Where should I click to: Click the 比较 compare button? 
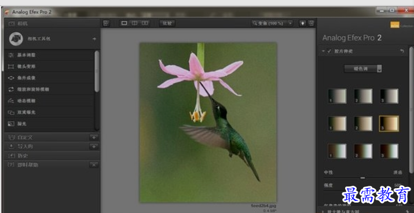[x=167, y=23]
